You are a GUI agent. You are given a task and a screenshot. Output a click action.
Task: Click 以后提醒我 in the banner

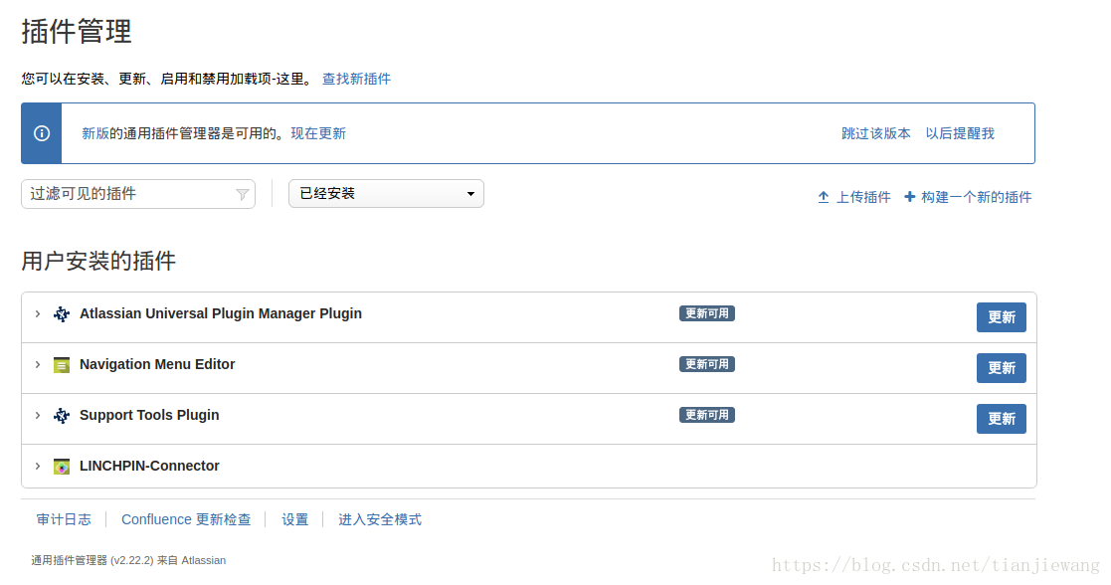pyautogui.click(x=960, y=133)
